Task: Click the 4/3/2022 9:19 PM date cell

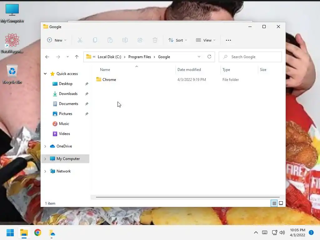Action: [x=192, y=80]
